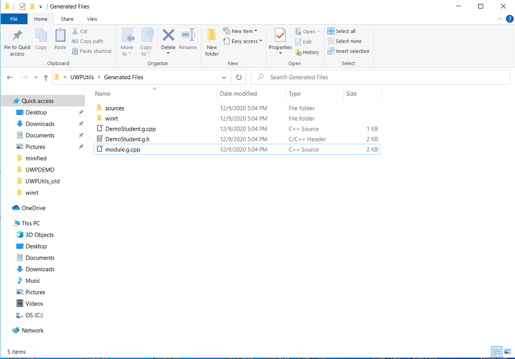515x359 pixels.
Task: Open the UWPUtils_old folder
Action: (x=42, y=181)
